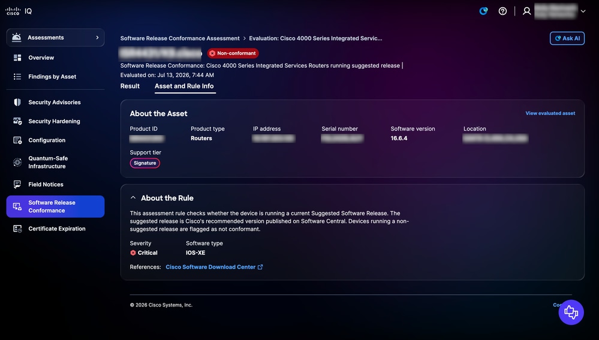Click the Assessments alarm icon
The height and width of the screenshot is (340, 599).
16,37
